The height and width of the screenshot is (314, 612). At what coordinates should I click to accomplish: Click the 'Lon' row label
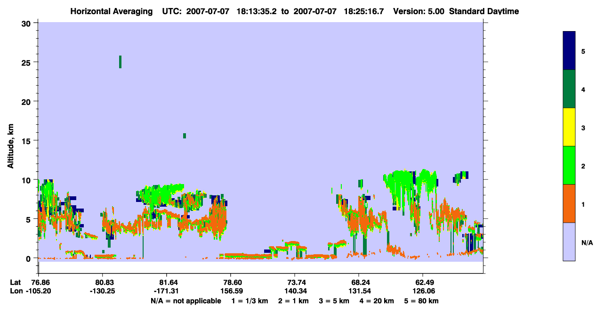coord(16,291)
